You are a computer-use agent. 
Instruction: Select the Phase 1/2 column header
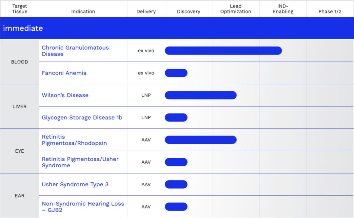330,11
